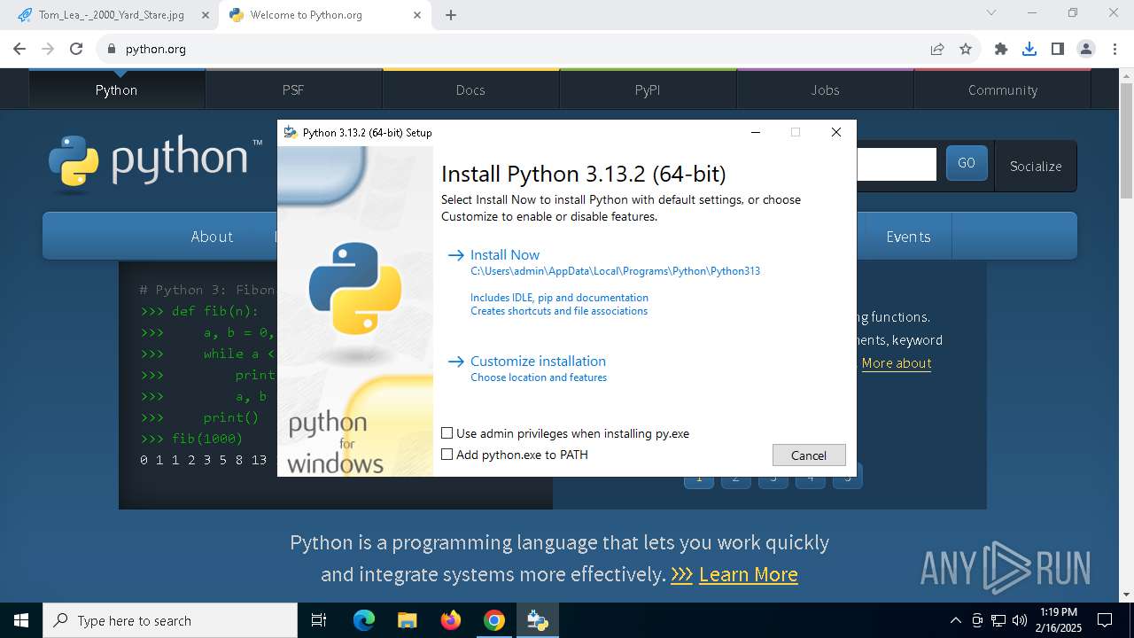Toggle Chrome side panel
This screenshot has width=1134, height=638.
tap(1058, 49)
